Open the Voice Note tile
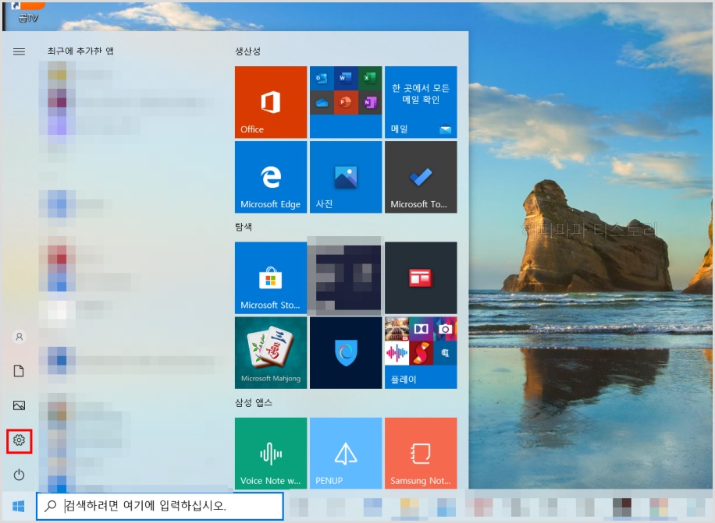 [x=271, y=454]
